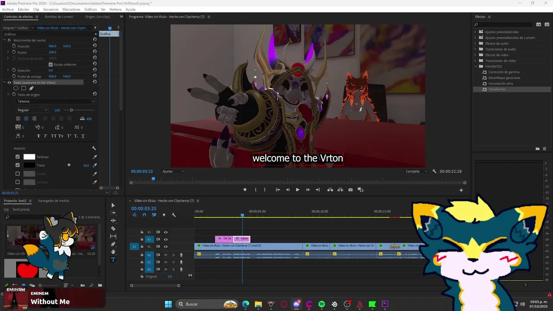553x311 pixels.
Task: Click the Extract button in Program monitor
Action: coord(340,190)
